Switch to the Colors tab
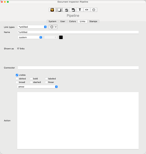The height and width of the screenshot is (154, 146). tap(73, 21)
